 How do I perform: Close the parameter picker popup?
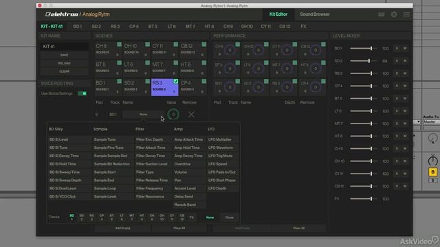(229, 217)
